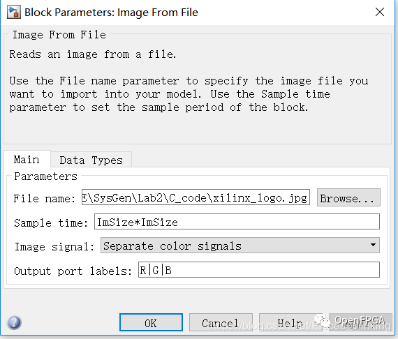Click the "Image signal:" label
The image size is (398, 339).
coord(54,247)
